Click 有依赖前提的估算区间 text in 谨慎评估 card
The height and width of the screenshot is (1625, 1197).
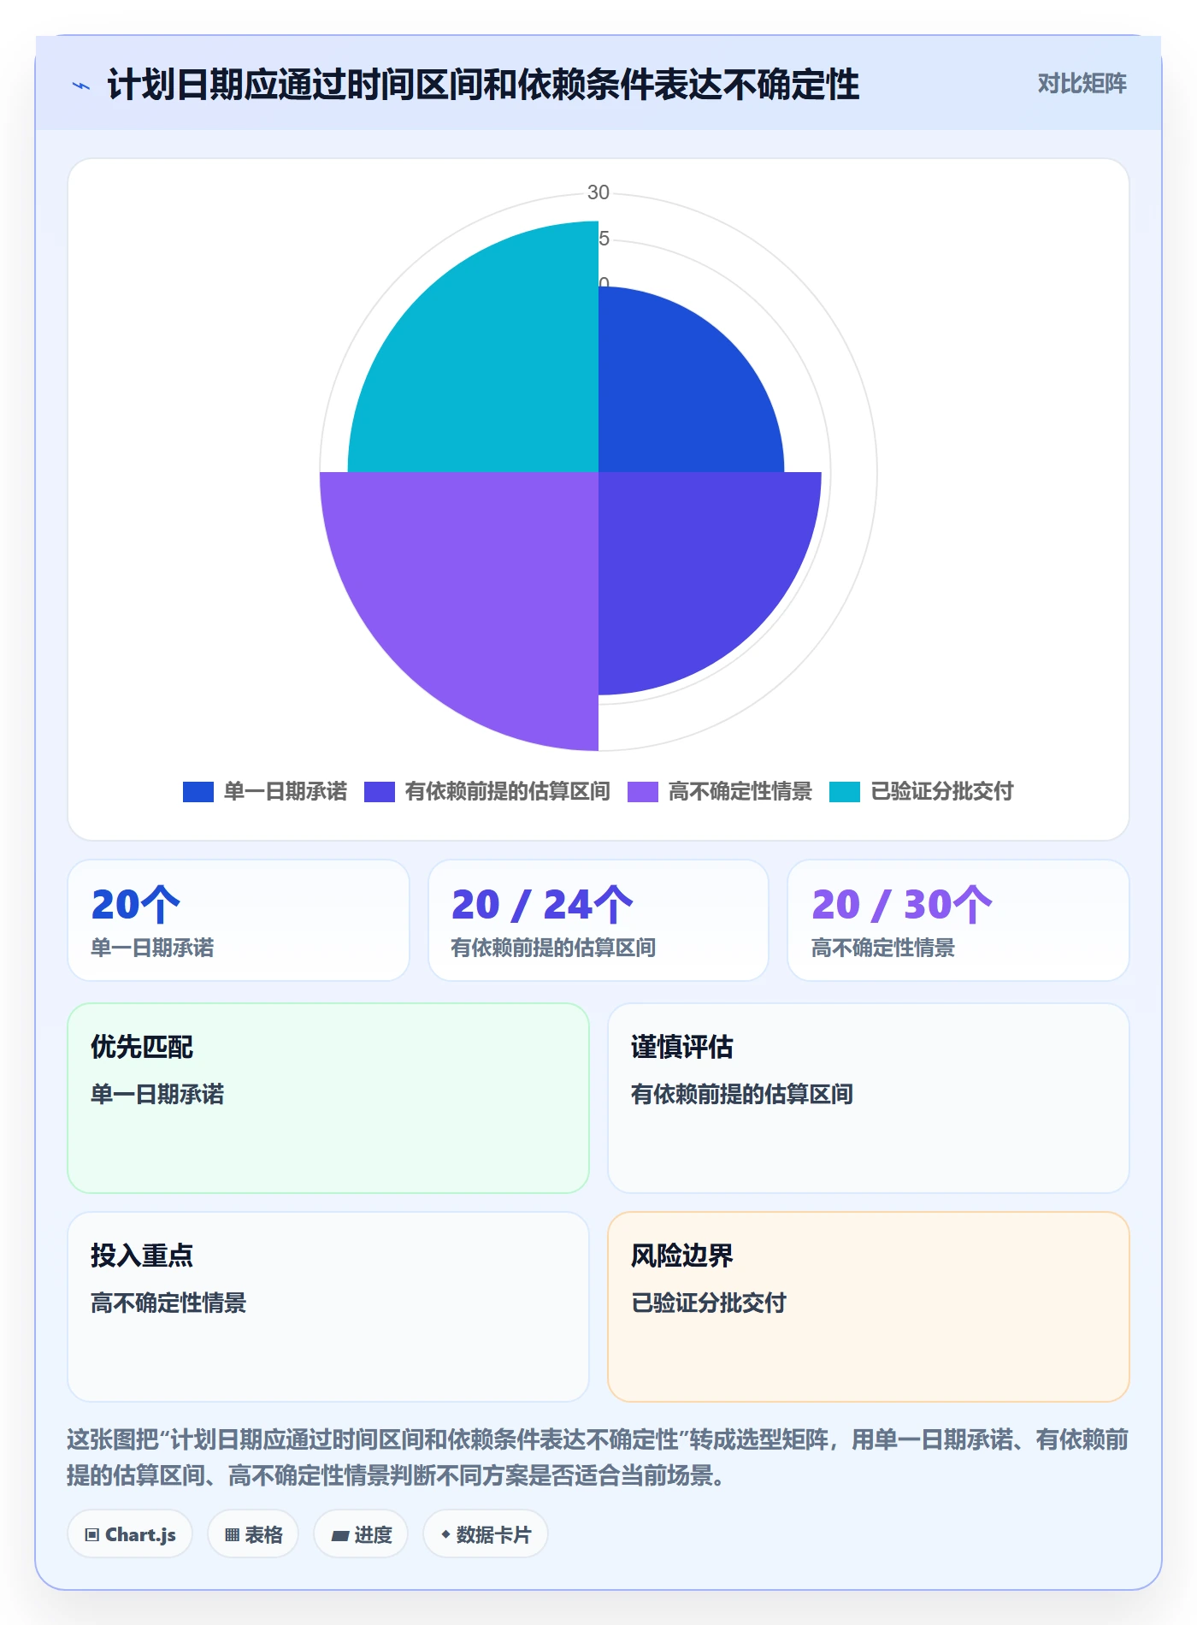pyautogui.click(x=742, y=1094)
